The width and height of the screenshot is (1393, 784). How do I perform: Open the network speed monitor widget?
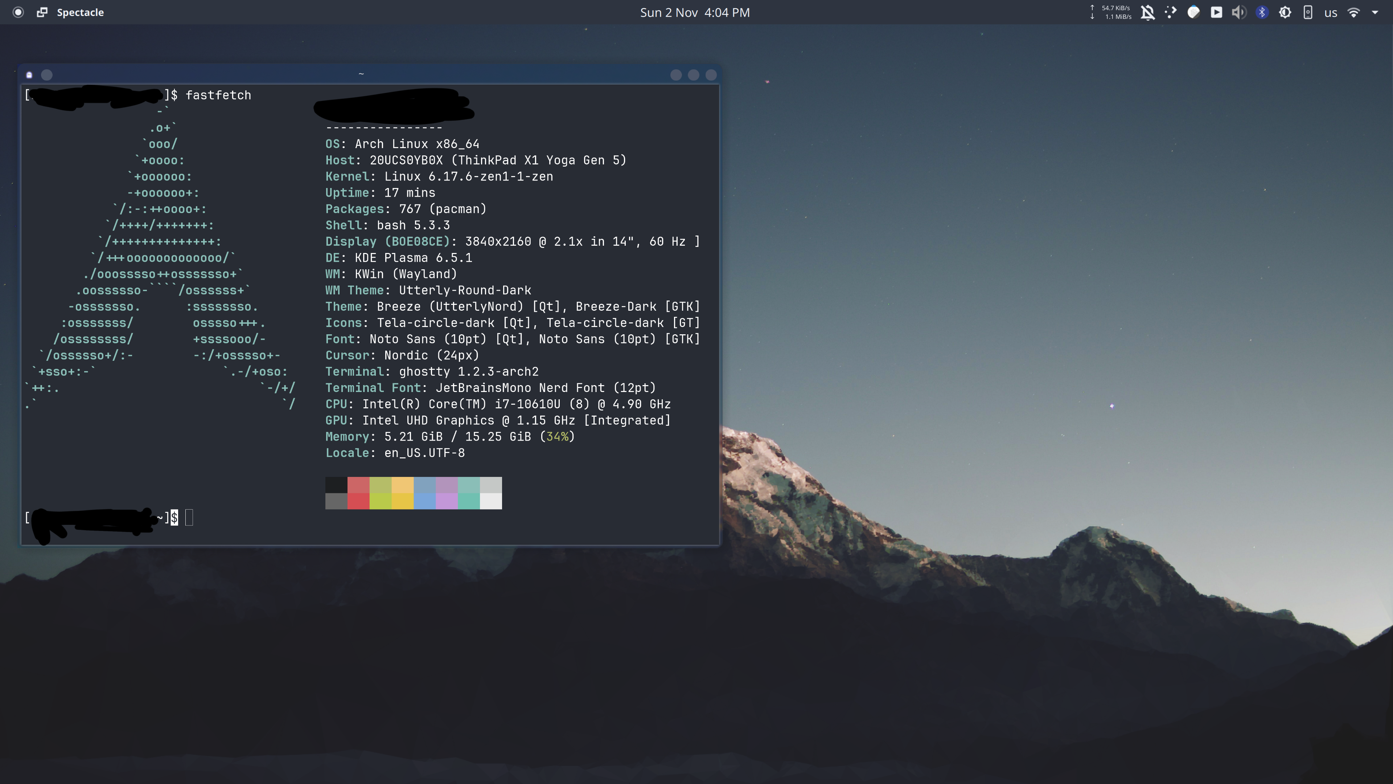(x=1111, y=12)
